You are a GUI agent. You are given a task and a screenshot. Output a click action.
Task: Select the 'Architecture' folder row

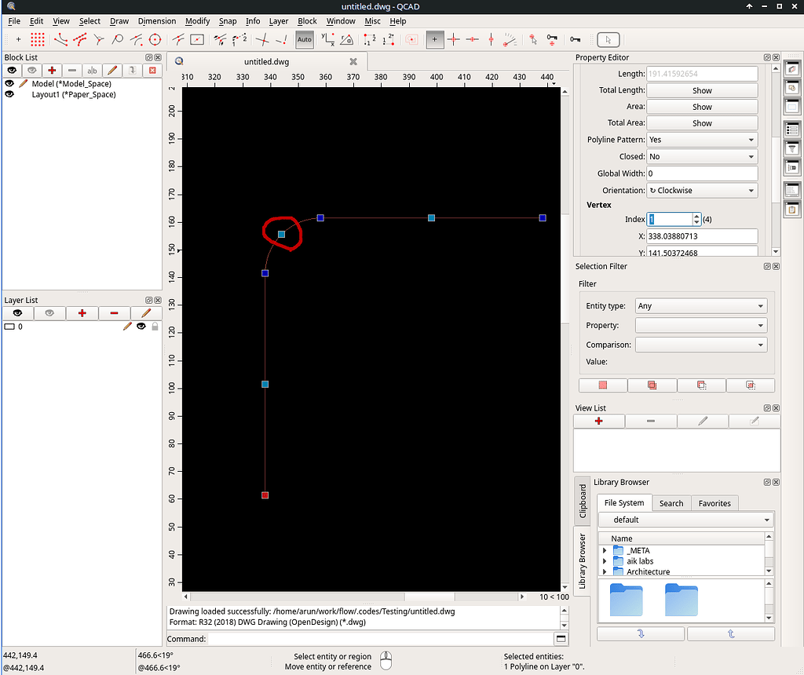coord(682,571)
